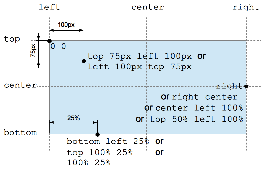Click the 'right center' text in the box
This screenshot has width=268, height=170.
205,97
